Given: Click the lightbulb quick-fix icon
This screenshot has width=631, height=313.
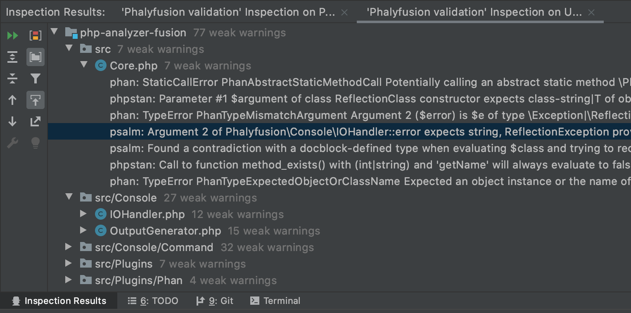Looking at the screenshot, I should pos(36,143).
